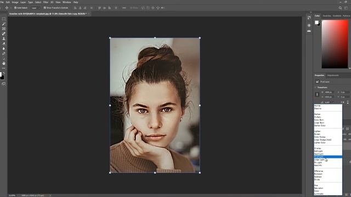Click the white foreground color swatch
The height and width of the screenshot is (197, 351).
pyautogui.click(x=316, y=22)
